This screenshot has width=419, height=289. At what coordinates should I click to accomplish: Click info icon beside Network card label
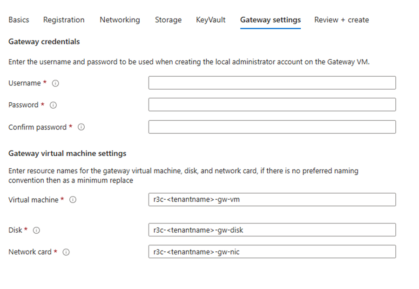pyautogui.click(x=66, y=252)
